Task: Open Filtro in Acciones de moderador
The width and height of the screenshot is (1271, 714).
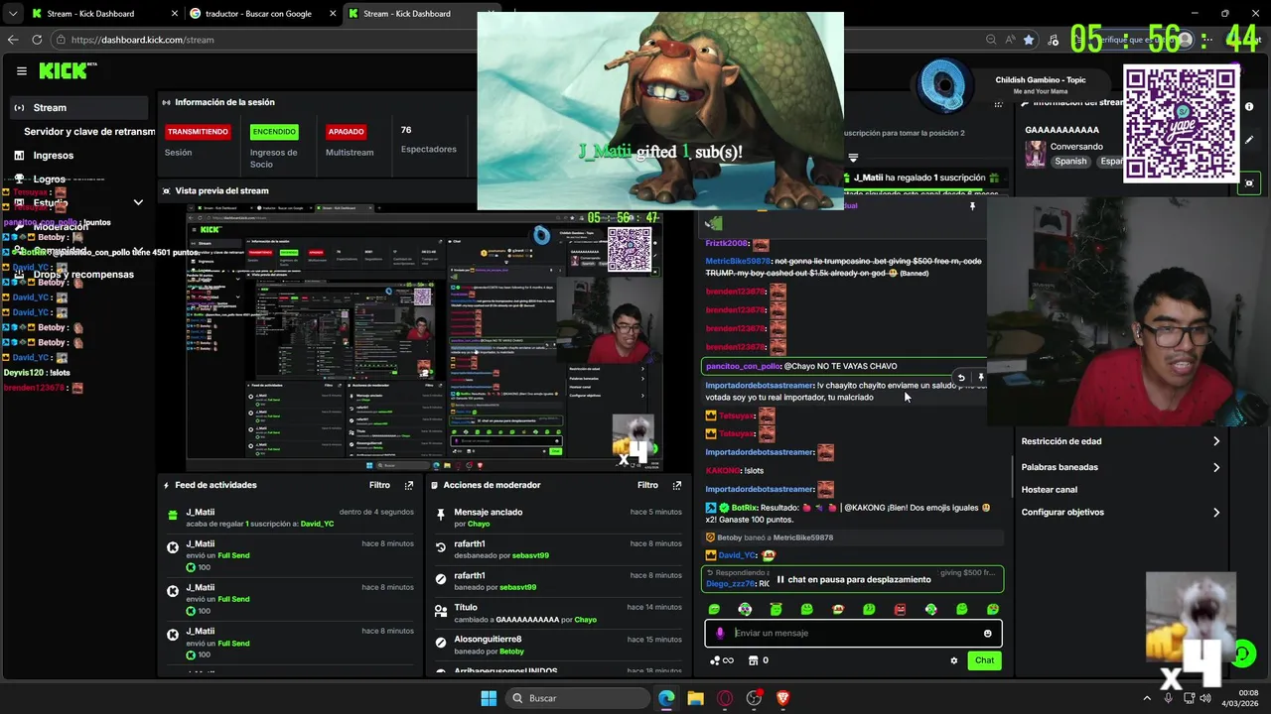Action: coord(647,486)
